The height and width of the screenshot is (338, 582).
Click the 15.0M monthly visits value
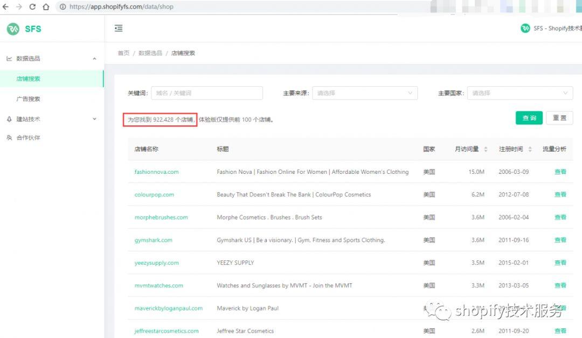(x=476, y=172)
